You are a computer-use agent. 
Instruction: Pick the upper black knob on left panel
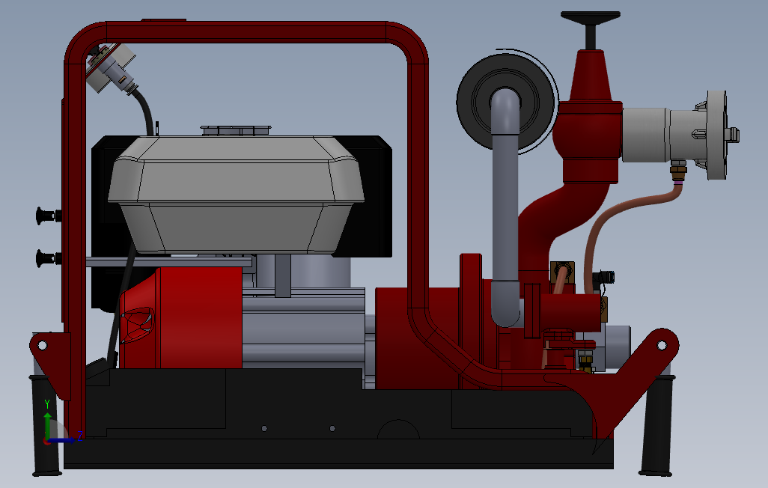point(47,216)
